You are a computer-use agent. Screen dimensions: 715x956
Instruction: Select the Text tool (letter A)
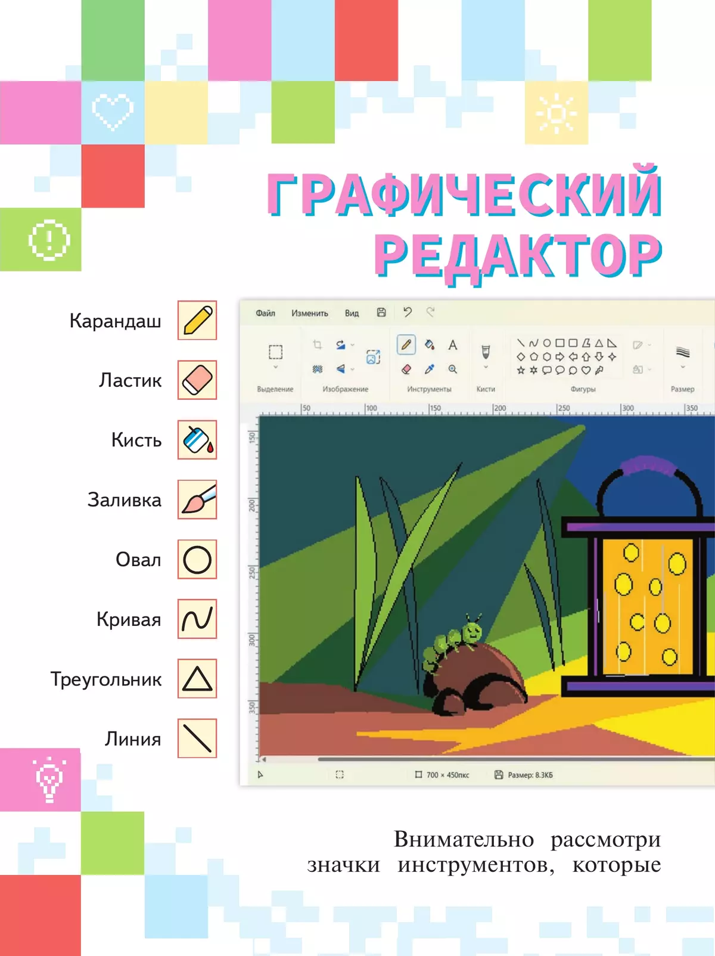[453, 345]
